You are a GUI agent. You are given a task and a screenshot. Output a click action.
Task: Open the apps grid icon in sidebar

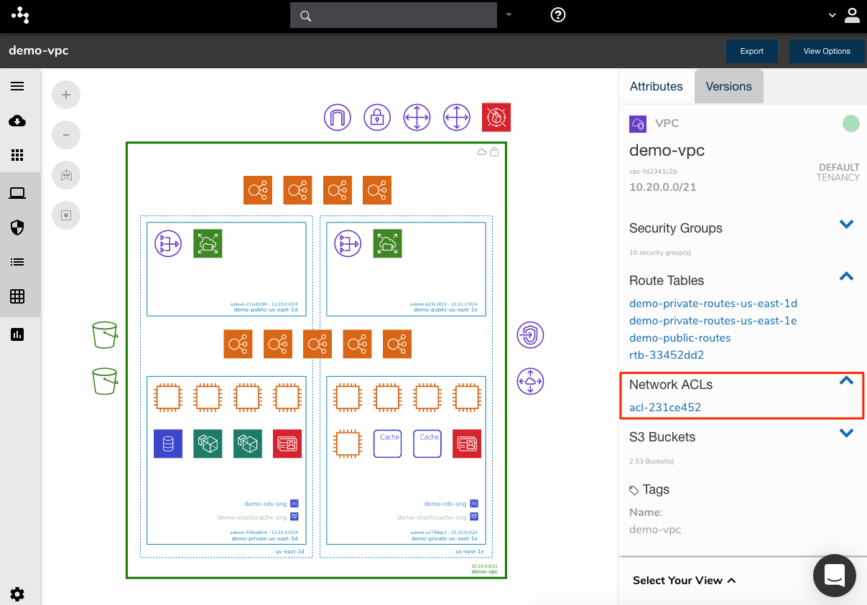(17, 155)
